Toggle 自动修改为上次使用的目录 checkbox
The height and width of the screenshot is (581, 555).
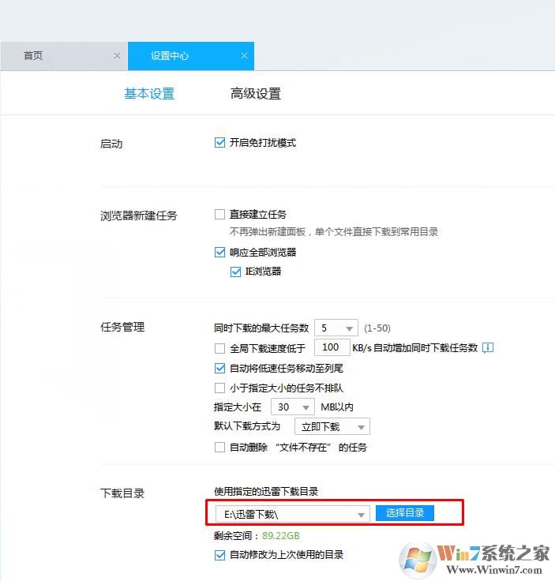pos(219,556)
